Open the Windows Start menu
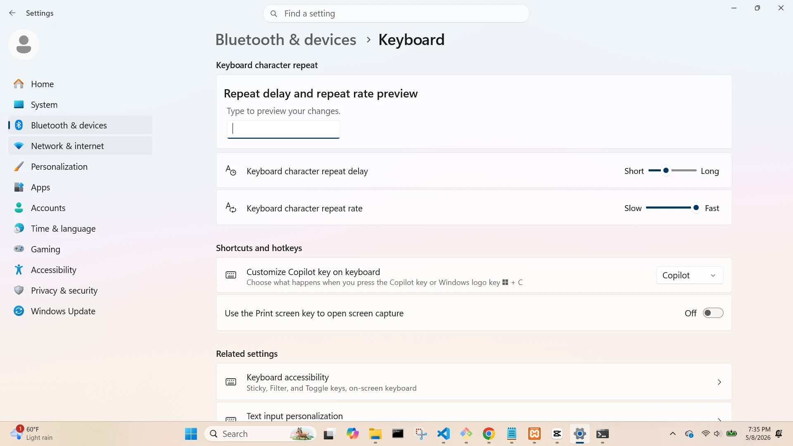 (191, 434)
